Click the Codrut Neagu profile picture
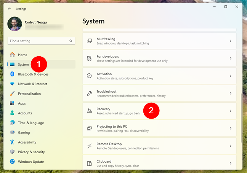Image resolution: width=247 pixels, height=173 pixels. pyautogui.click(x=14, y=24)
